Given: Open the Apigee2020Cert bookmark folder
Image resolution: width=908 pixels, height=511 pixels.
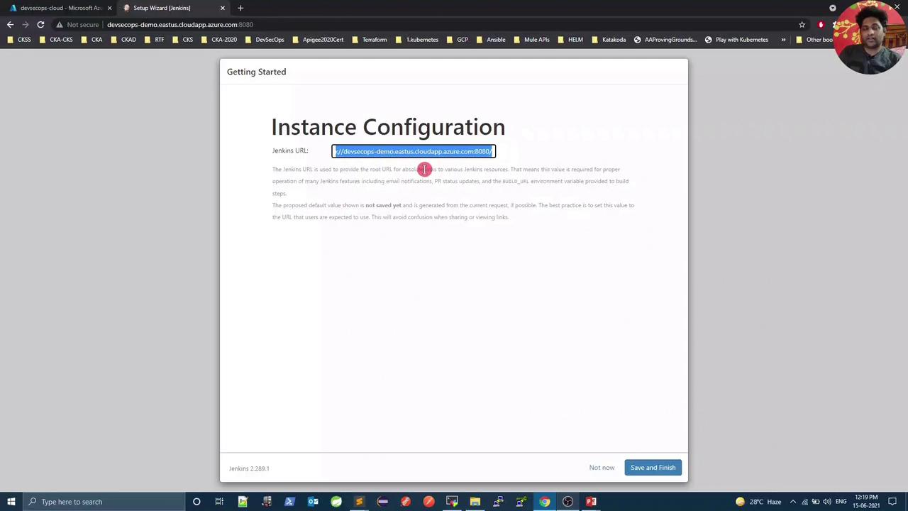Looking at the screenshot, I should coord(318,40).
